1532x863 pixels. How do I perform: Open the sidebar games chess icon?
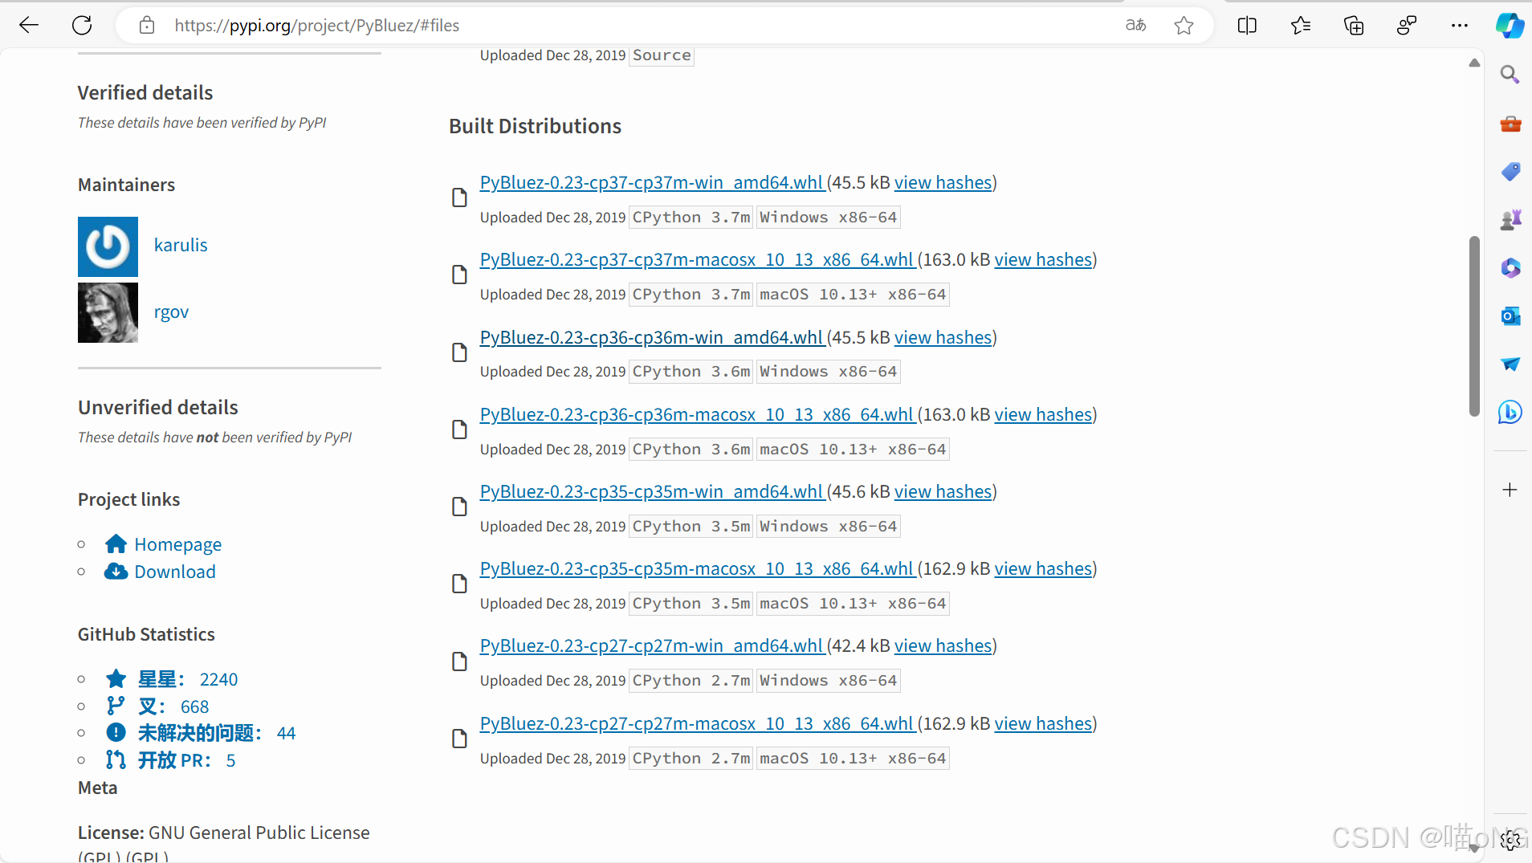(1510, 219)
